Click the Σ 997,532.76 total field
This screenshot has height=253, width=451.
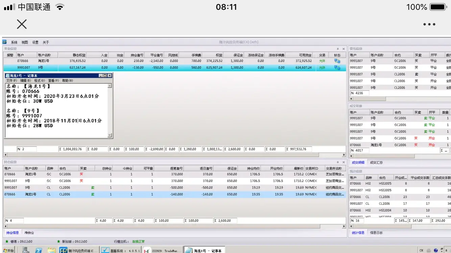pos(299,149)
